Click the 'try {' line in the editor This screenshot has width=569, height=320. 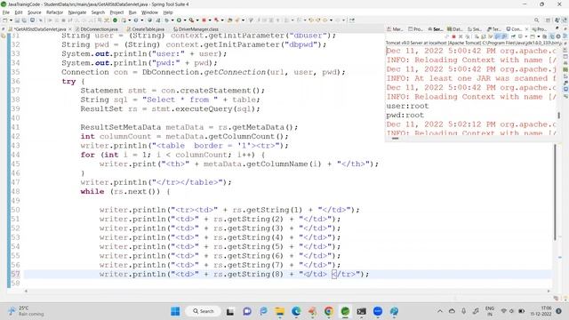click(73, 81)
